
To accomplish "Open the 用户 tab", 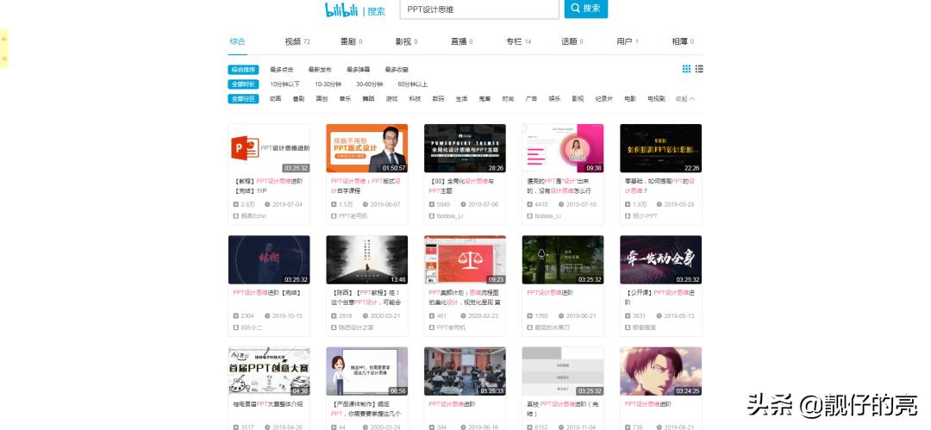I will (x=627, y=41).
